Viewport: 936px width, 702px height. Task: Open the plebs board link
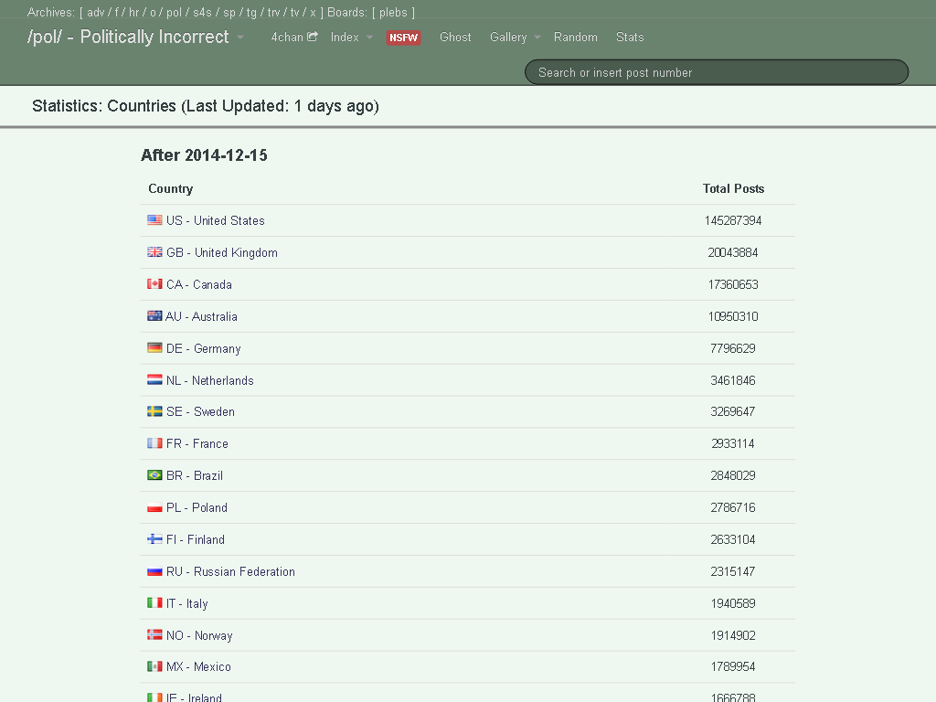point(393,13)
